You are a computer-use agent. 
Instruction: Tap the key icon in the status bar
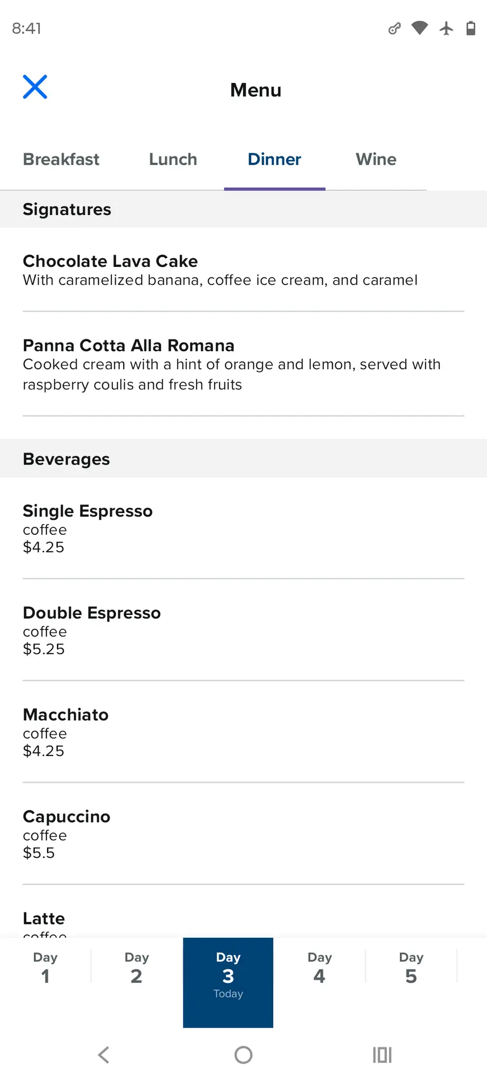[394, 29]
